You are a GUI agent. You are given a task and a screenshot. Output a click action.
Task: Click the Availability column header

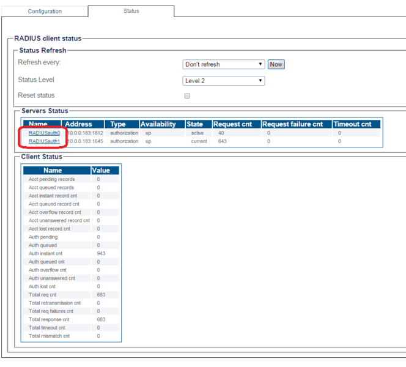162,124
